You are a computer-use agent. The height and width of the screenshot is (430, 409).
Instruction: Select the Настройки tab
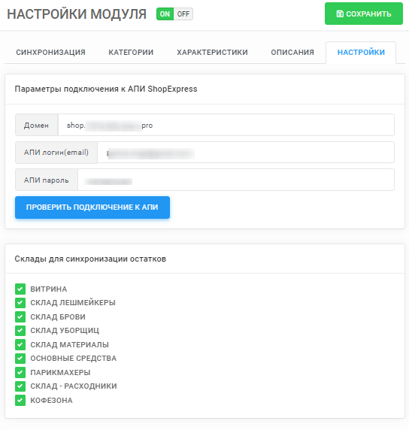pos(361,53)
